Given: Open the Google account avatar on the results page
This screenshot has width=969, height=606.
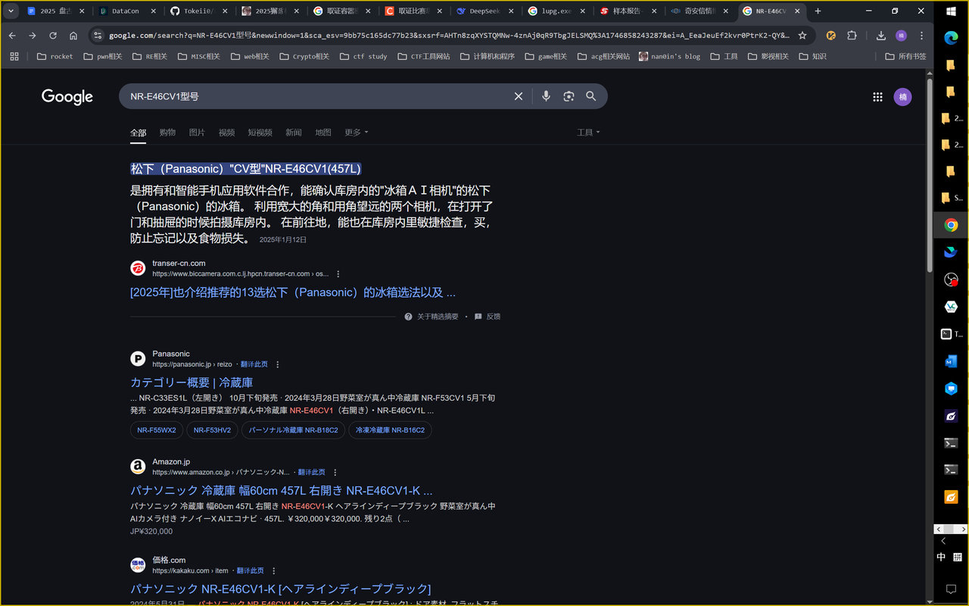Looking at the screenshot, I should click(x=902, y=97).
